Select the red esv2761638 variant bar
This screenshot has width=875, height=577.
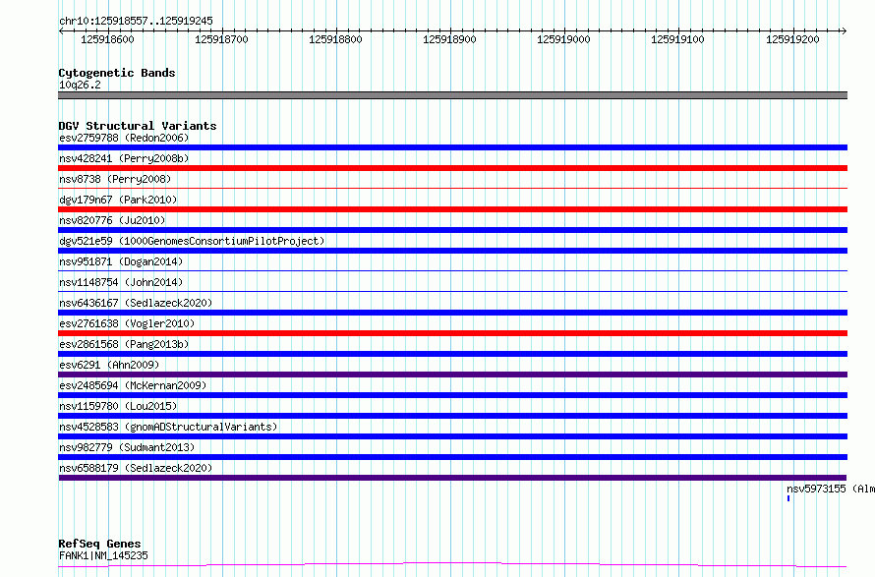pos(452,333)
